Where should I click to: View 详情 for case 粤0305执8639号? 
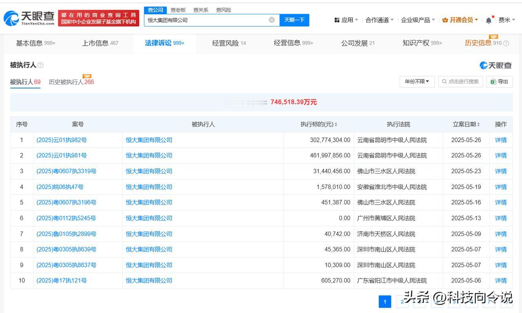point(501,249)
